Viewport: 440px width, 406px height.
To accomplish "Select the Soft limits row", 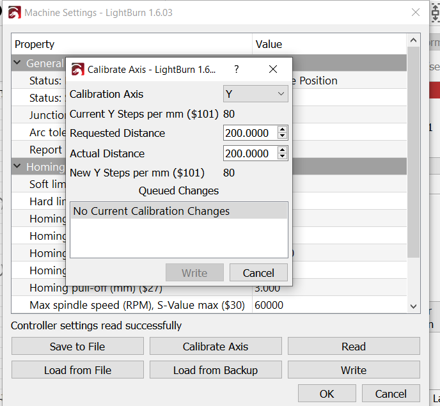I will (x=209, y=183).
